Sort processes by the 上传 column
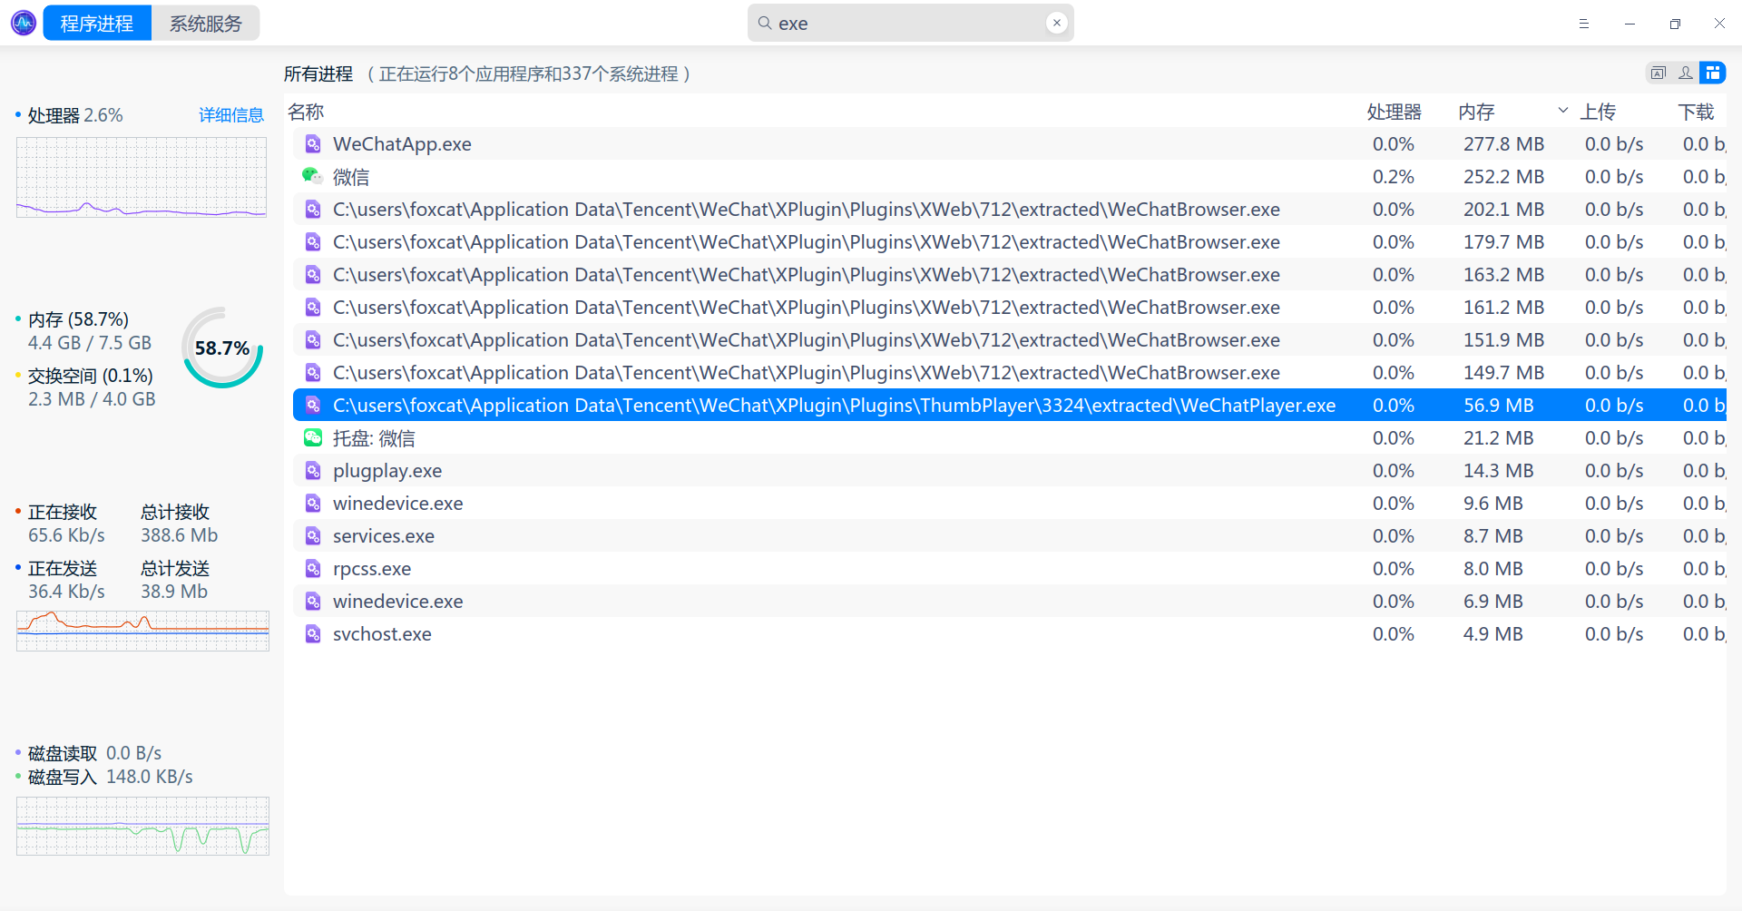Screen dimensions: 1742x911 pos(1598,112)
